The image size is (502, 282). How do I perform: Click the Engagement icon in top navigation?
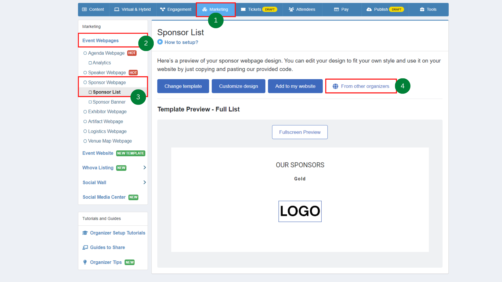point(162,9)
